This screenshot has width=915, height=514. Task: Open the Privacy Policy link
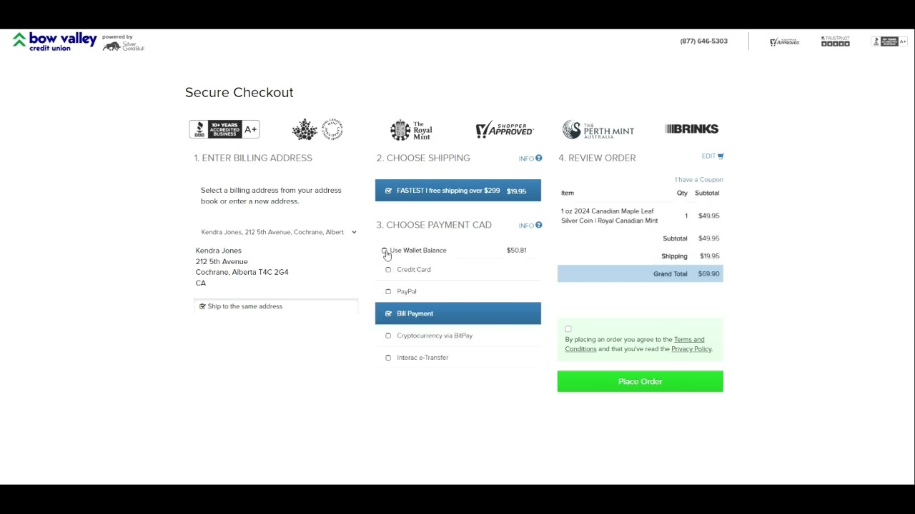tap(691, 349)
